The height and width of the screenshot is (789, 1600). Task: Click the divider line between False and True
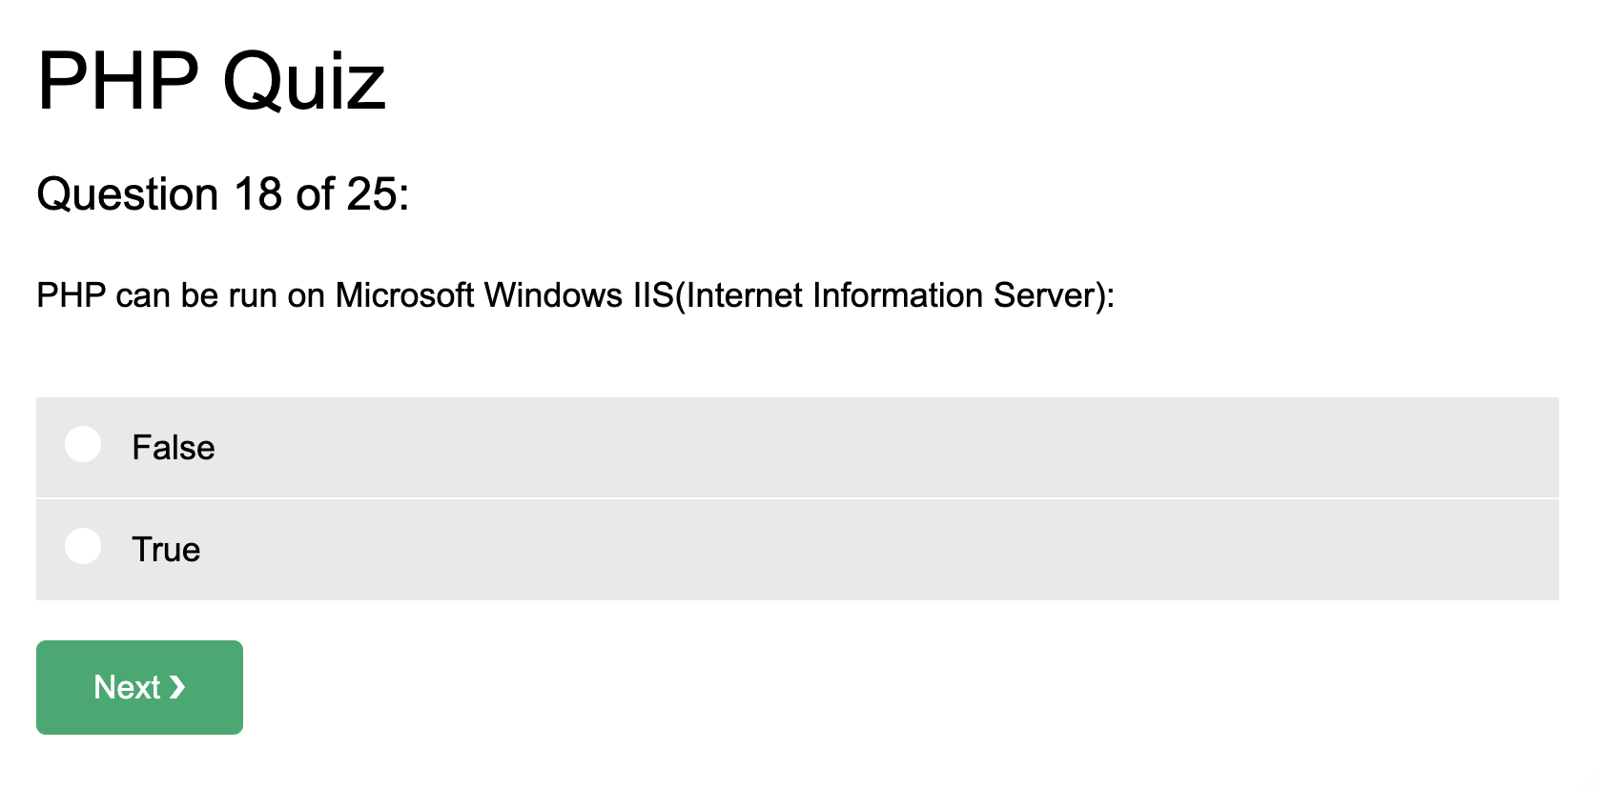tap(797, 498)
